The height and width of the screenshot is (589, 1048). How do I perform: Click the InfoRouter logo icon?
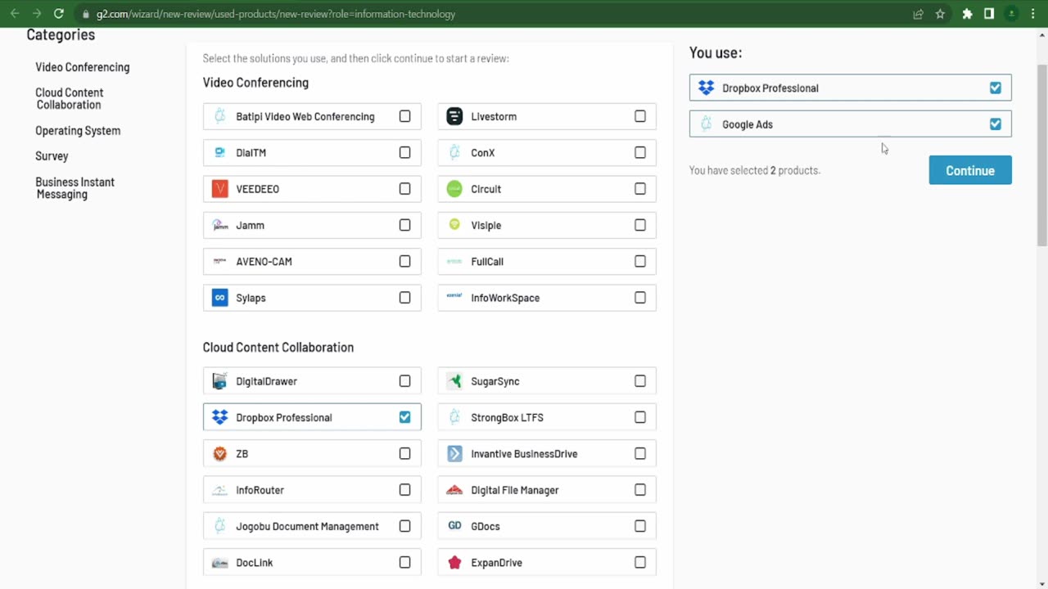219,490
